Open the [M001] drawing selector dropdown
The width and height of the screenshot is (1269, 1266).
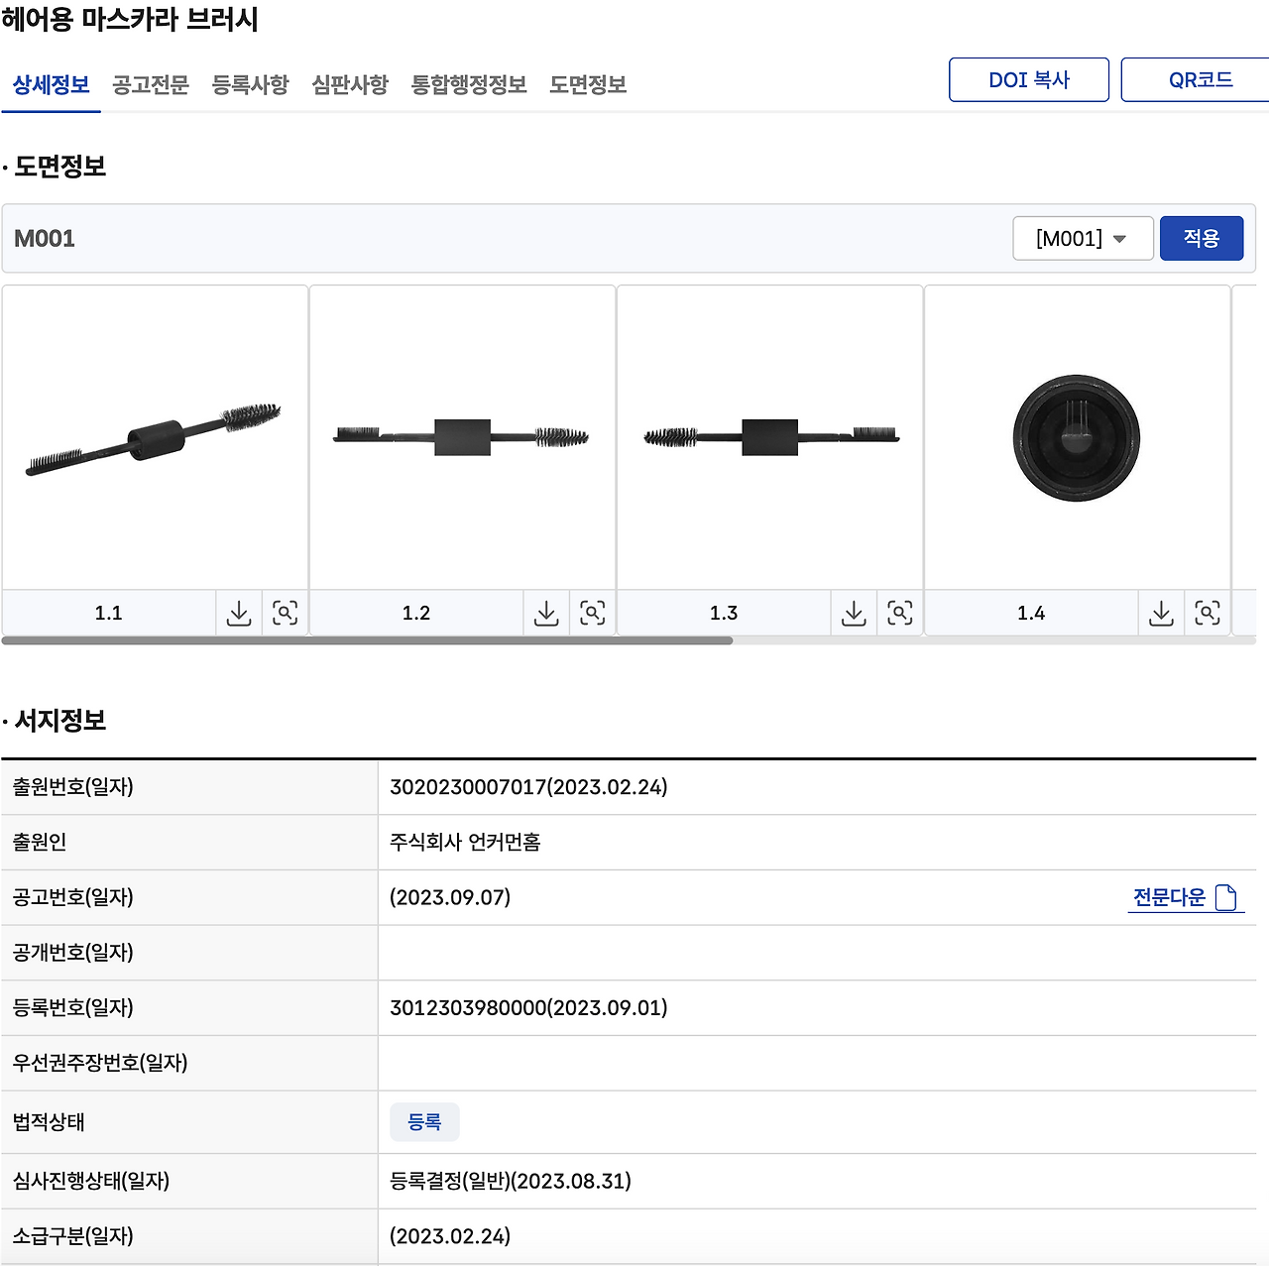point(1083,238)
